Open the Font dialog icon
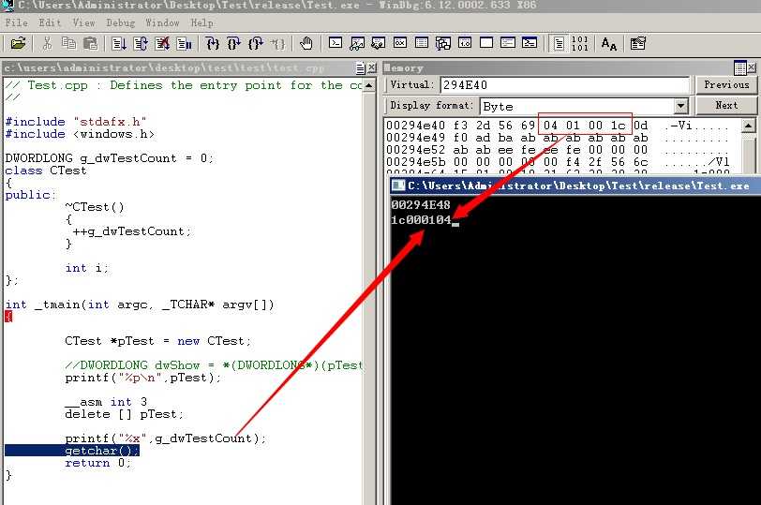The width and height of the screenshot is (761, 505). click(x=608, y=44)
